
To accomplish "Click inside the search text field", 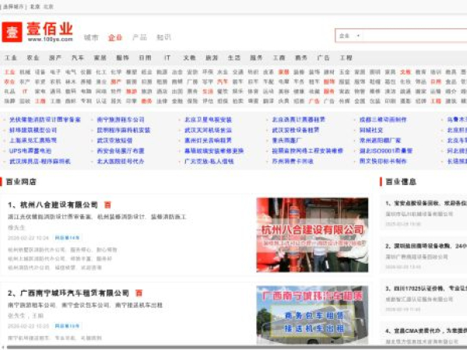I will tap(415, 36).
